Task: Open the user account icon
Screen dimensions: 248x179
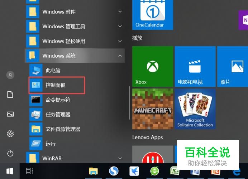Action: pos(10,75)
